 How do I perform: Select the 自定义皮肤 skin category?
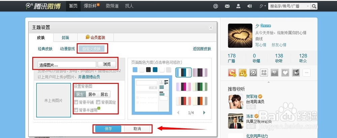pyautogui.click(x=92, y=49)
